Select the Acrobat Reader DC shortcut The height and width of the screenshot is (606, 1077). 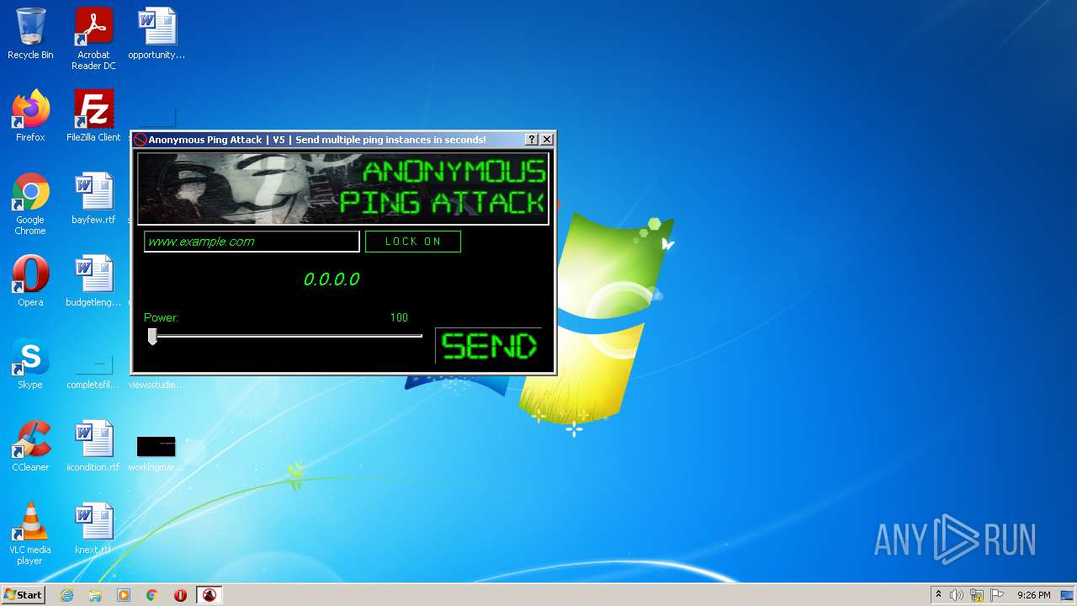point(93,39)
